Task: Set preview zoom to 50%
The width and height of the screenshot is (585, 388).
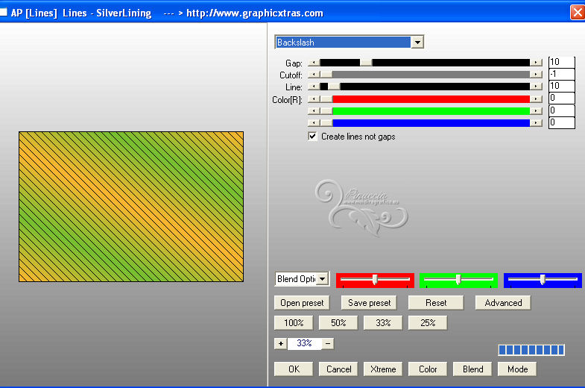Action: [339, 323]
